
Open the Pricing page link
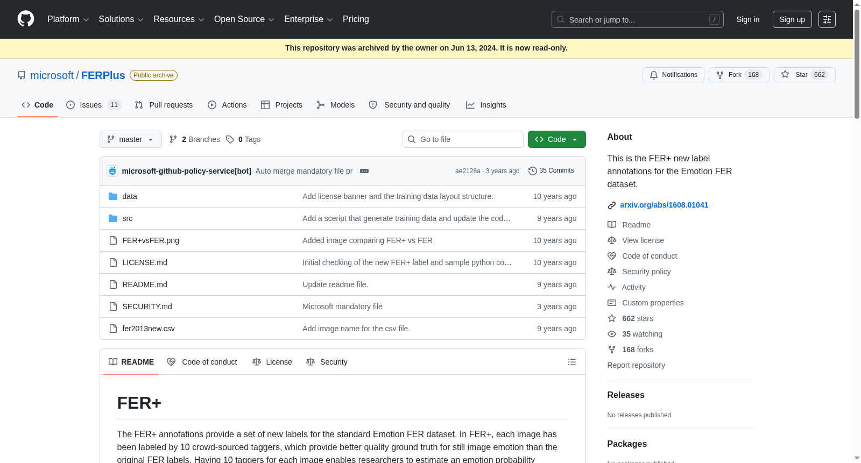point(356,19)
